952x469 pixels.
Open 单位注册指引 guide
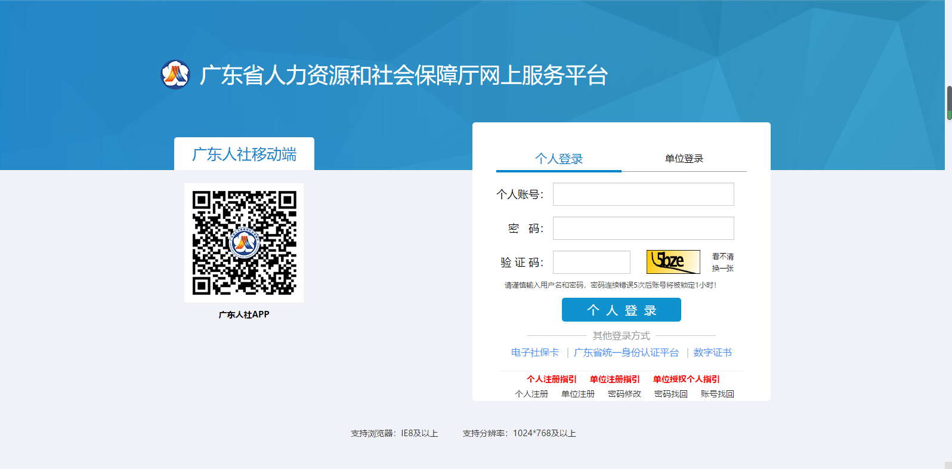[615, 379]
